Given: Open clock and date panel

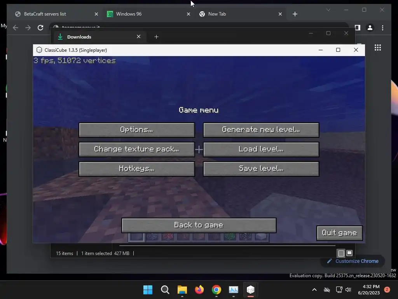Looking at the screenshot, I should click(369, 290).
